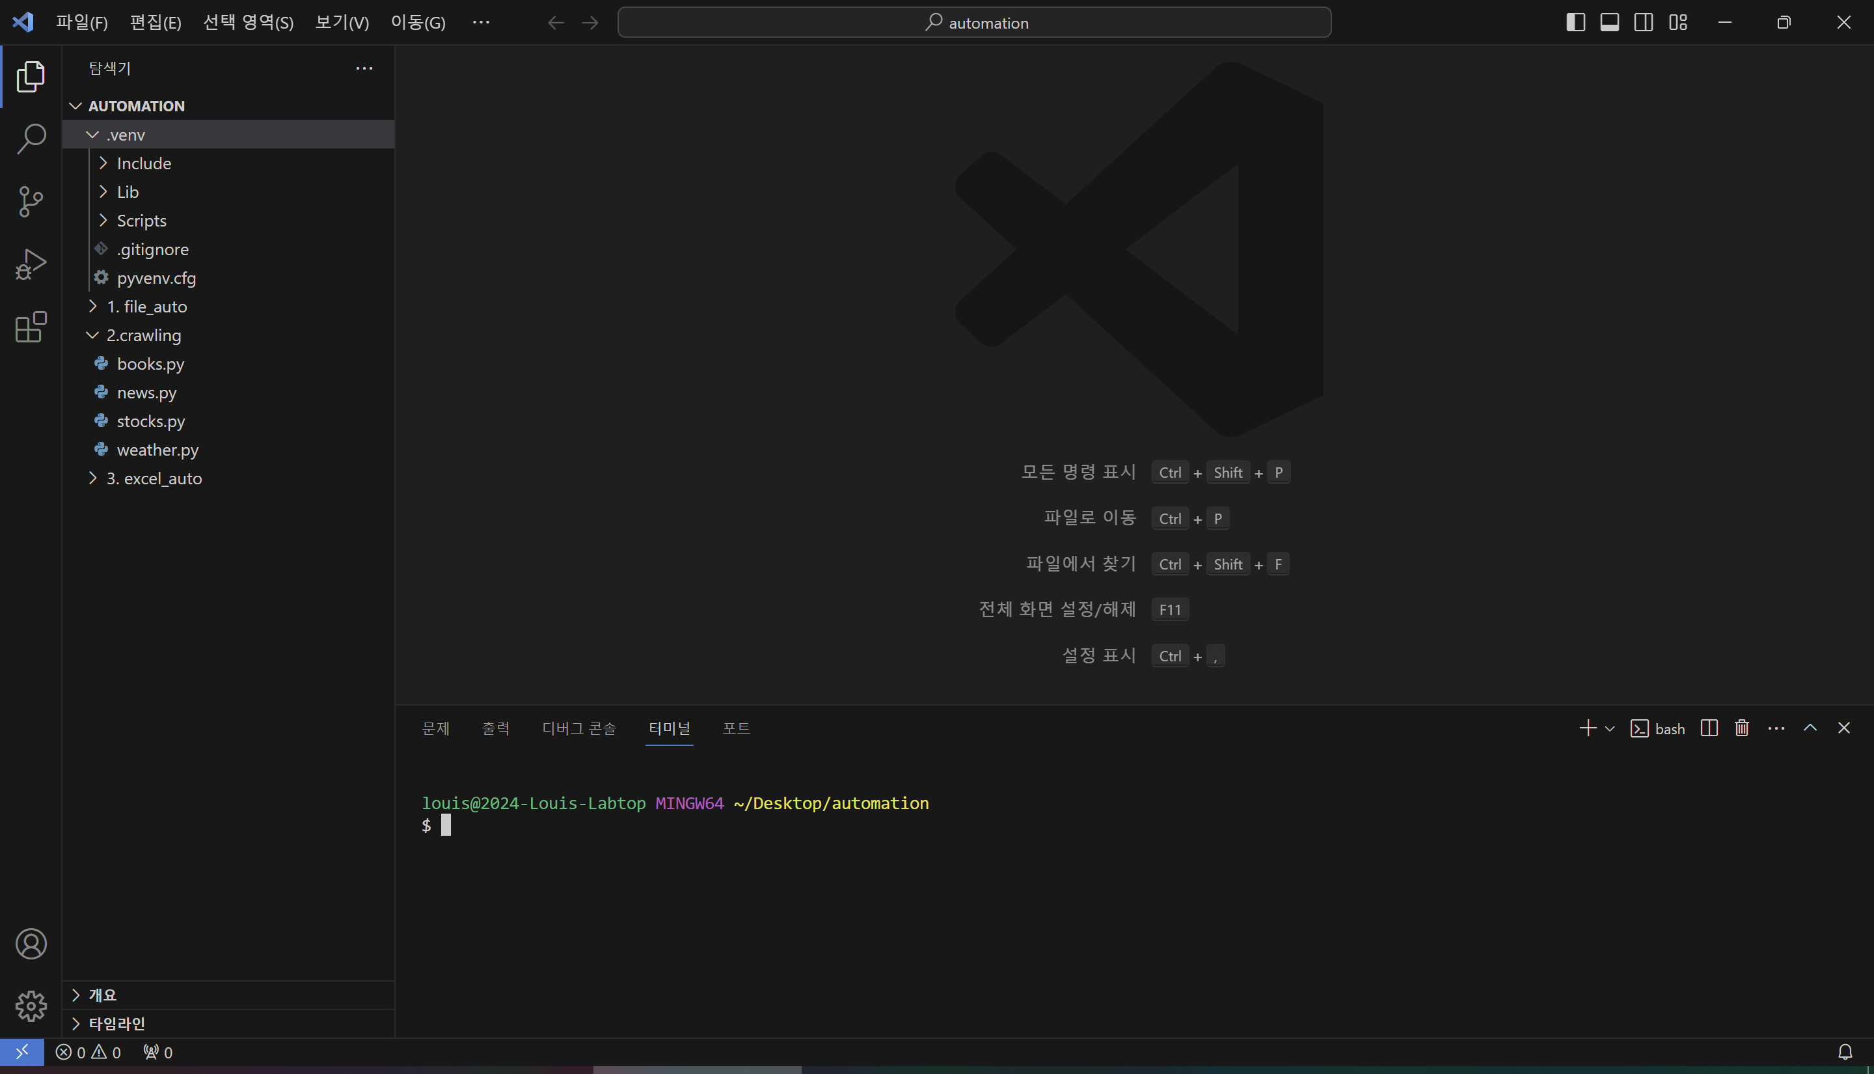
Task: Click the VS Code logo menu icon
Action: (x=23, y=22)
